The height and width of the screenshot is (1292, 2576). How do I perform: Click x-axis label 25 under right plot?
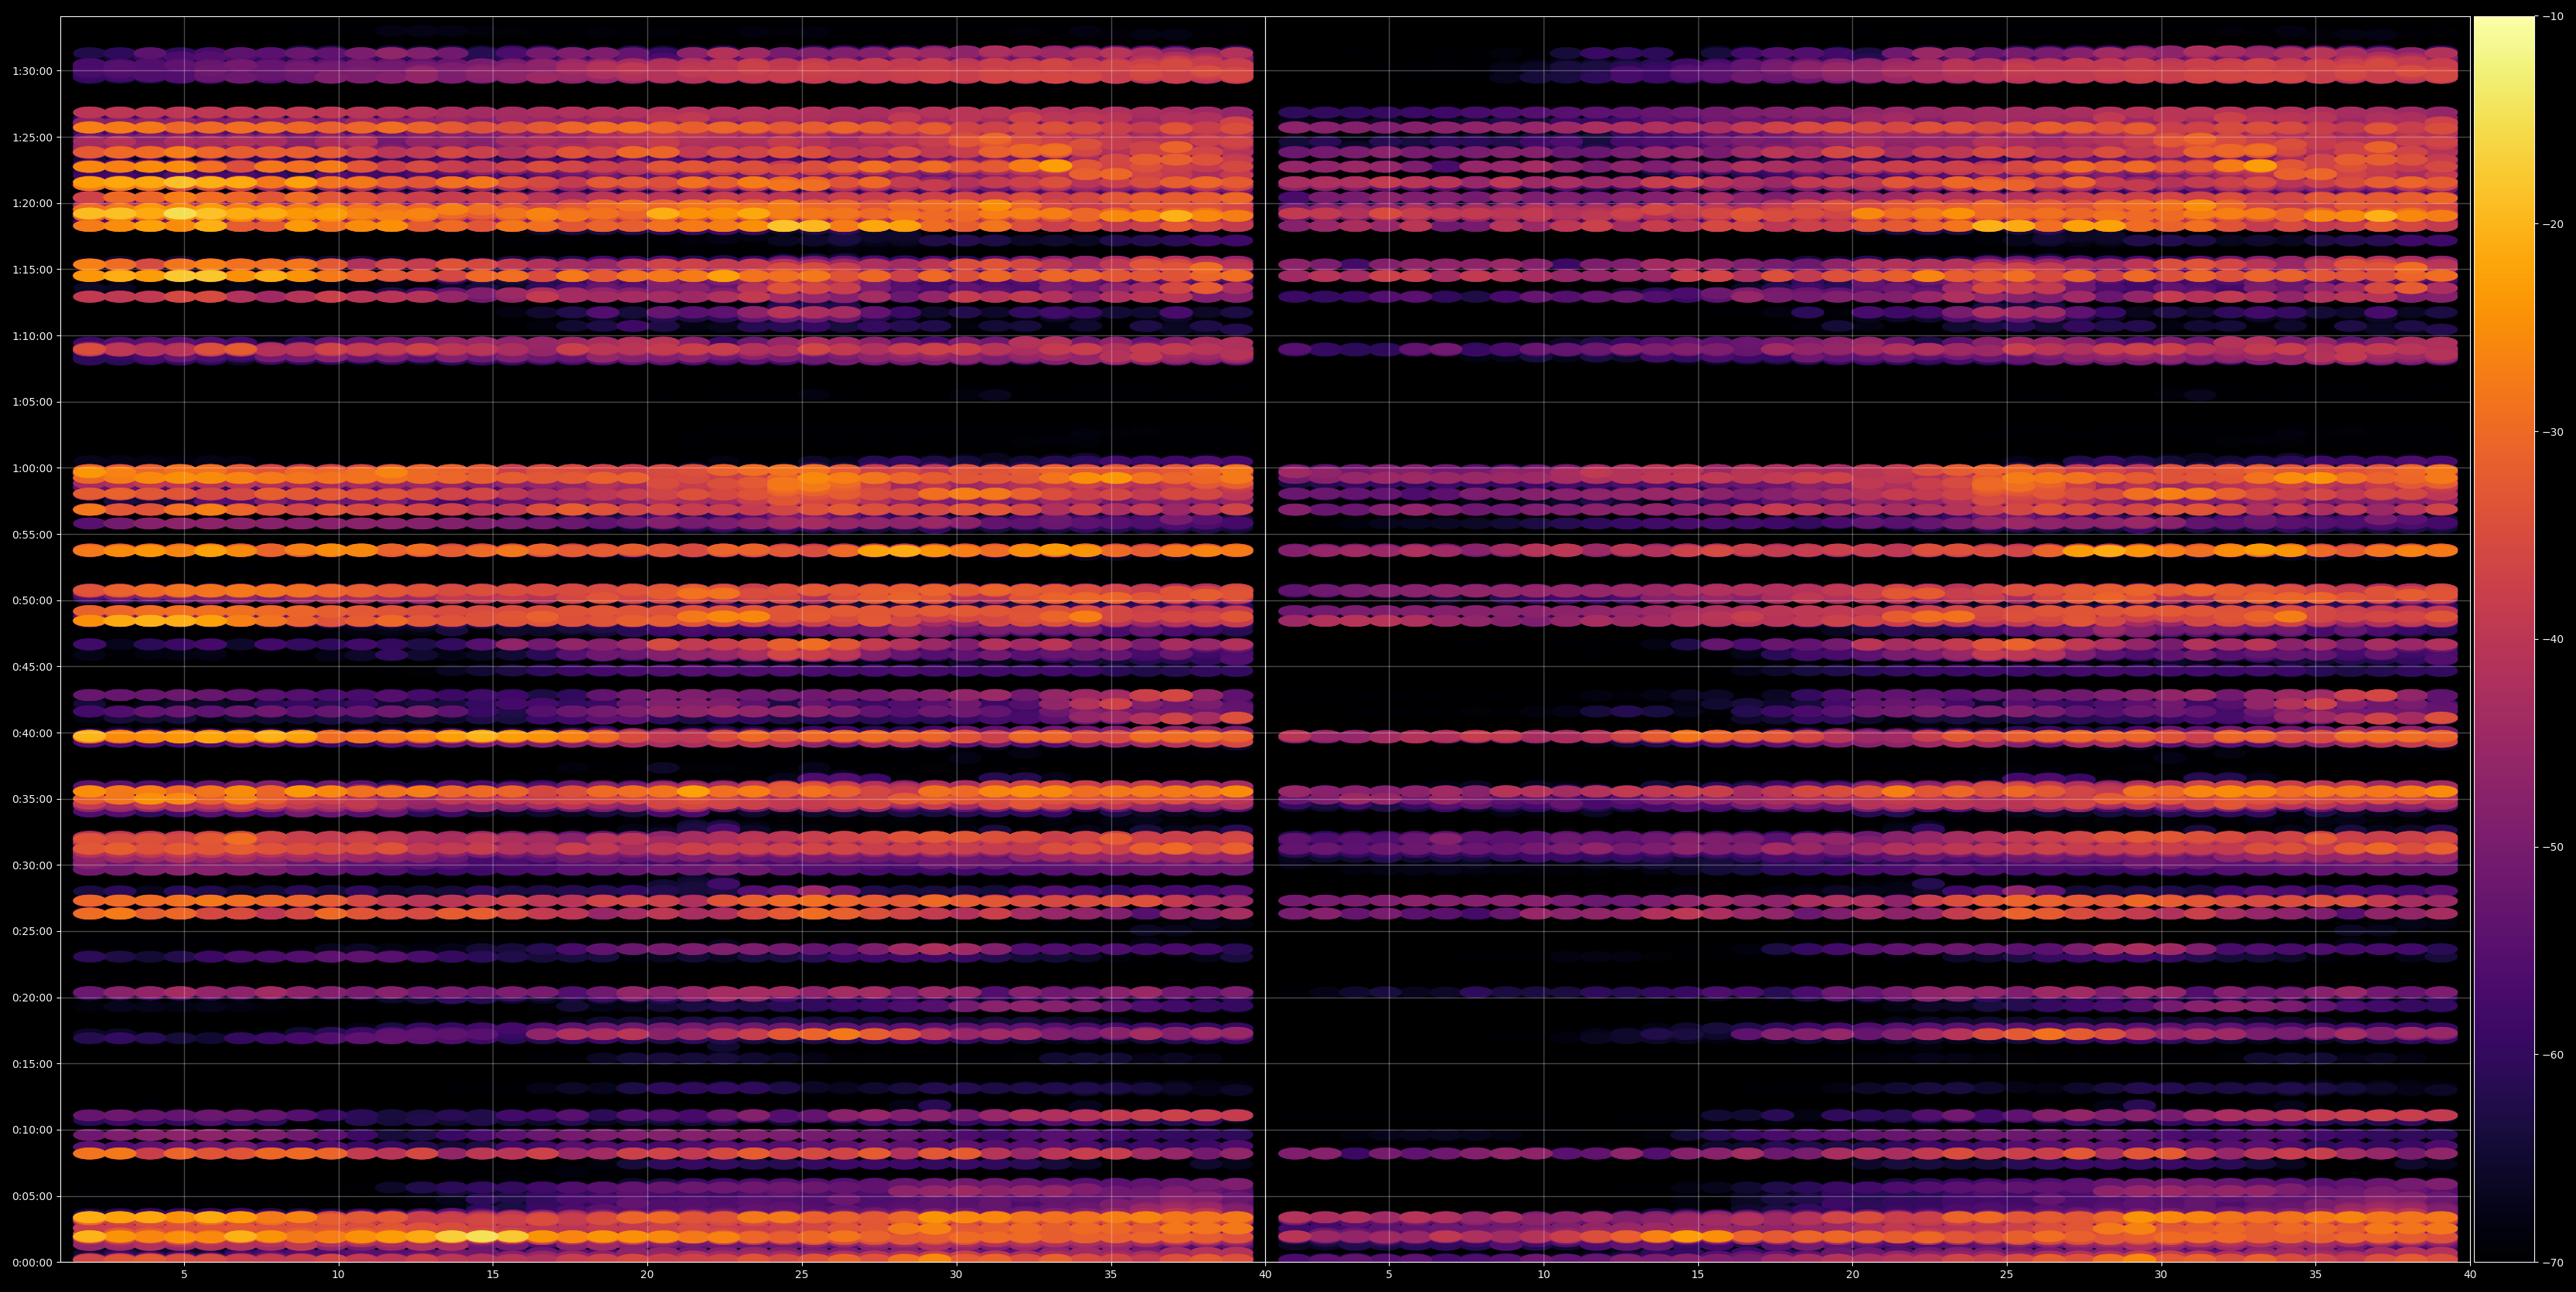[x=2007, y=1275]
